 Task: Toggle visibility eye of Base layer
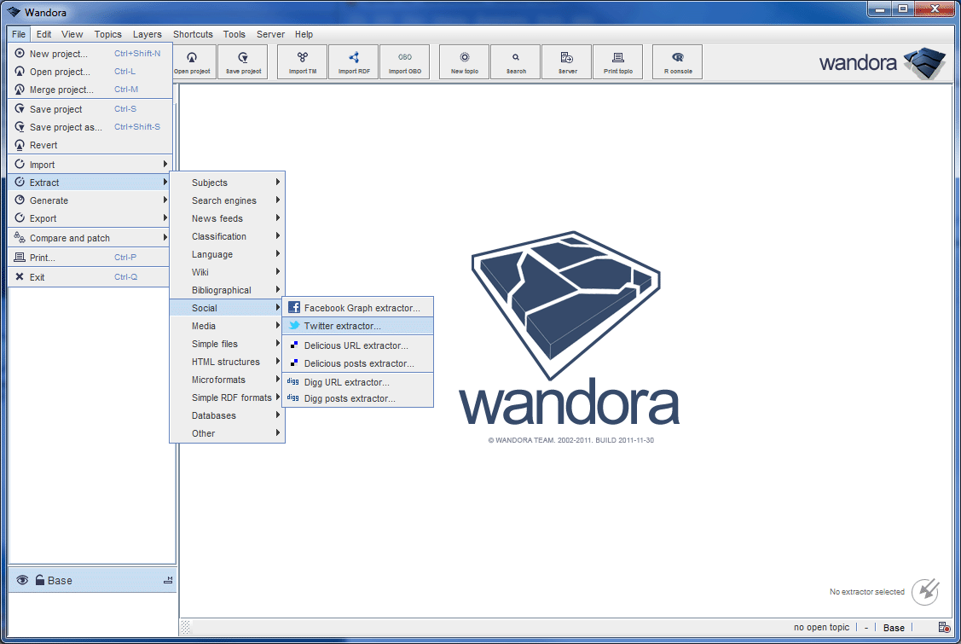point(23,581)
